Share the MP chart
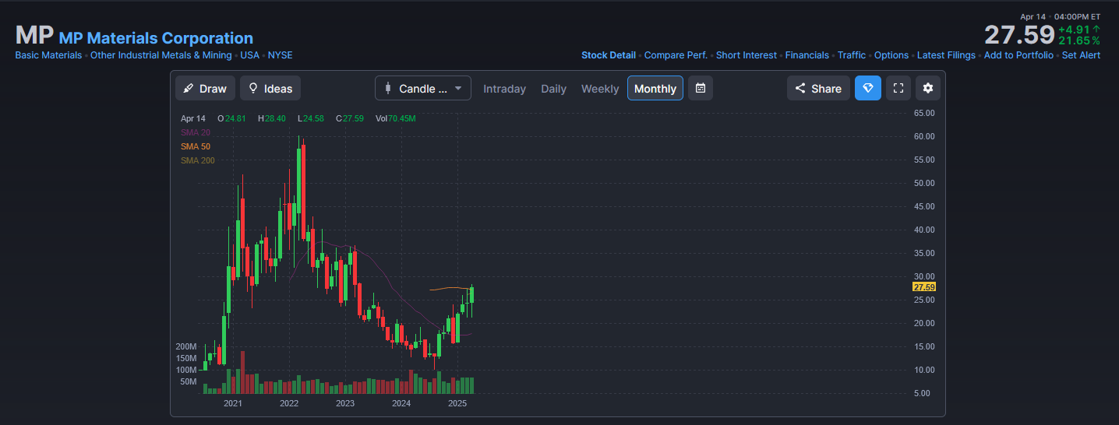The height and width of the screenshot is (425, 1119). (x=818, y=89)
